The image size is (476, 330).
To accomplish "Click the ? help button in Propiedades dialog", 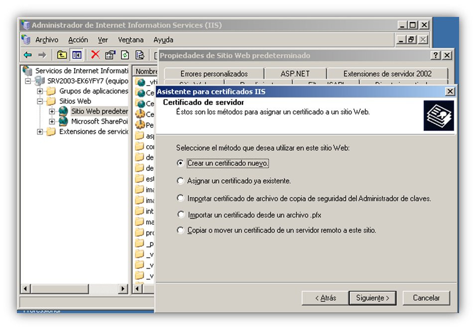I will point(435,55).
